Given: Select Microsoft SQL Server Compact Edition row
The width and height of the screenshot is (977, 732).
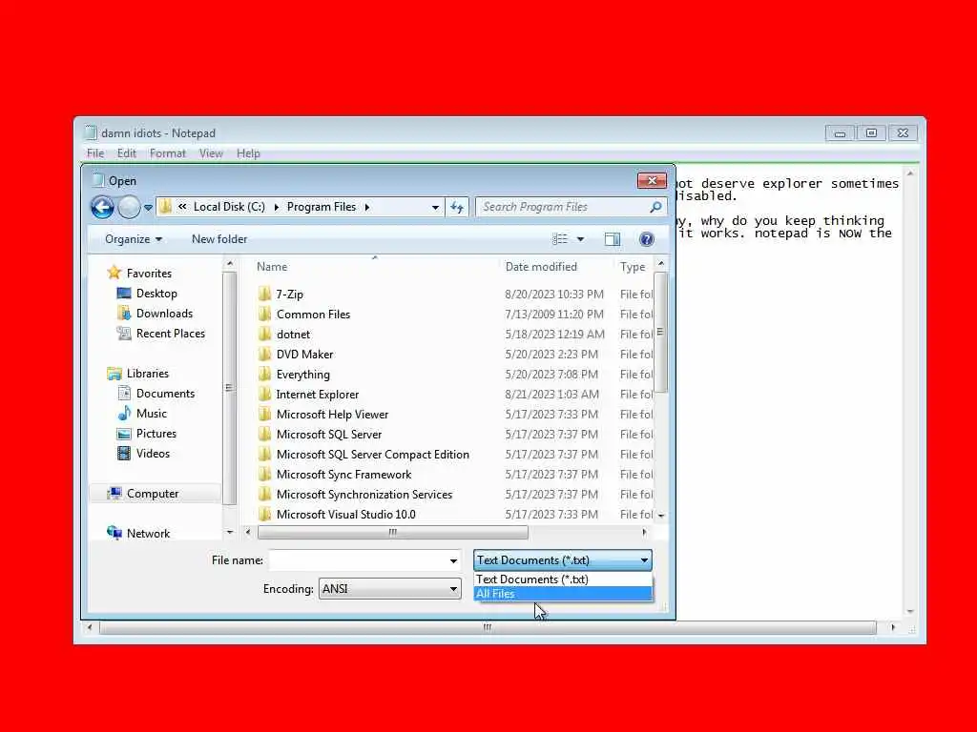Looking at the screenshot, I should pyautogui.click(x=455, y=455).
